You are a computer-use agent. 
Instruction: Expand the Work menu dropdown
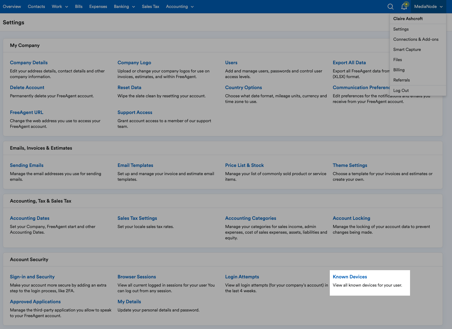coord(60,7)
